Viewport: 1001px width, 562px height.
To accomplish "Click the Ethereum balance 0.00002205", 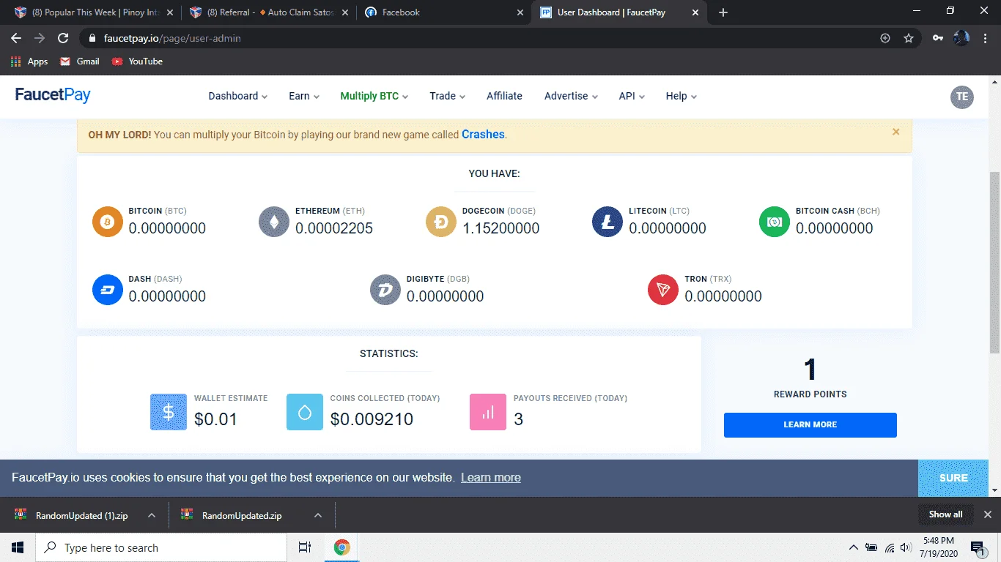I will click(x=334, y=228).
